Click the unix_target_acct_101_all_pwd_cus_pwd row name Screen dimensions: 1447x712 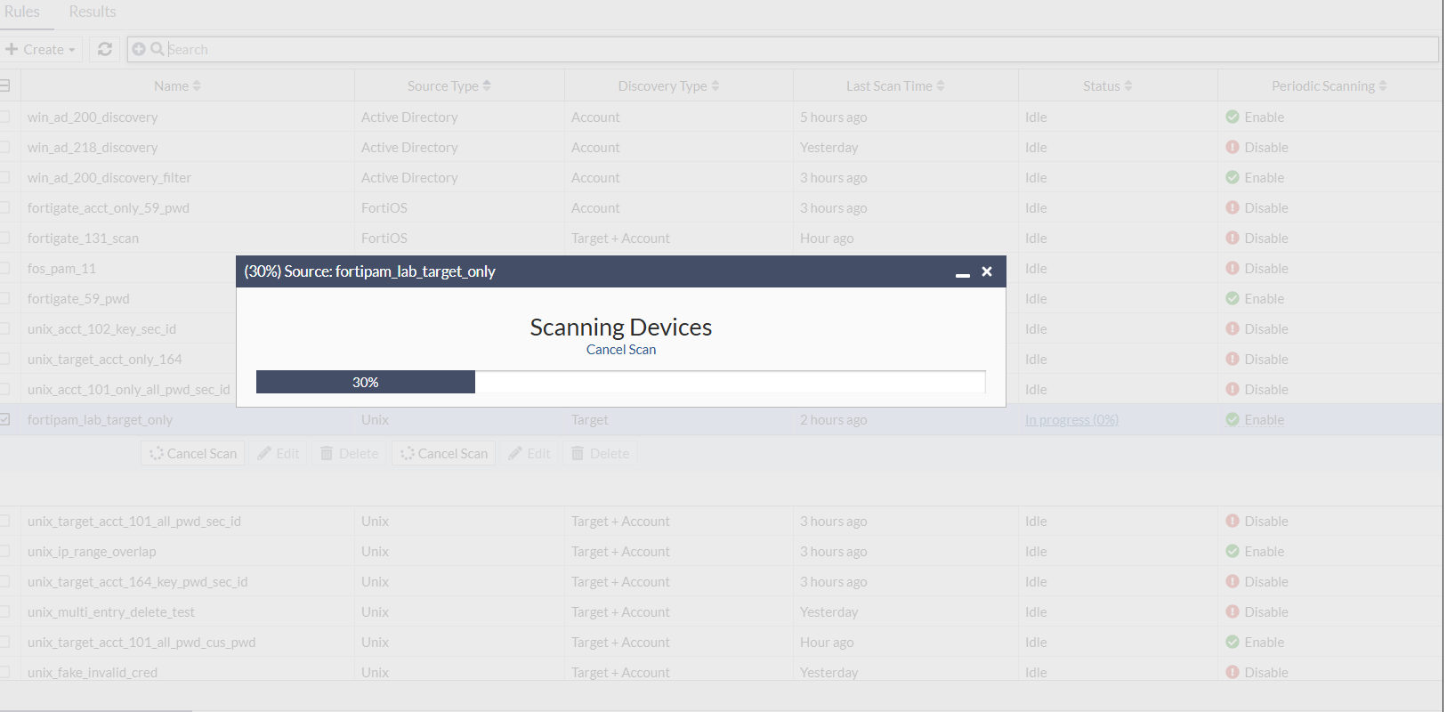pos(141,642)
